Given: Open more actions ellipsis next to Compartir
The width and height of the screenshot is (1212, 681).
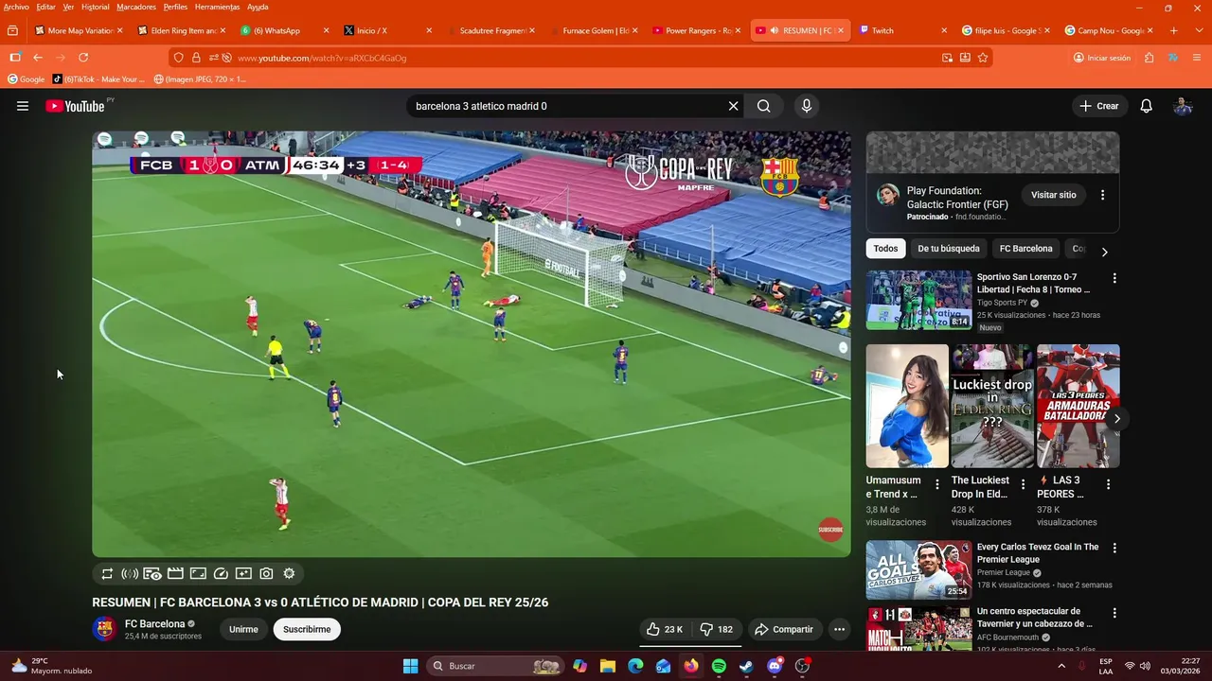Looking at the screenshot, I should point(839,629).
